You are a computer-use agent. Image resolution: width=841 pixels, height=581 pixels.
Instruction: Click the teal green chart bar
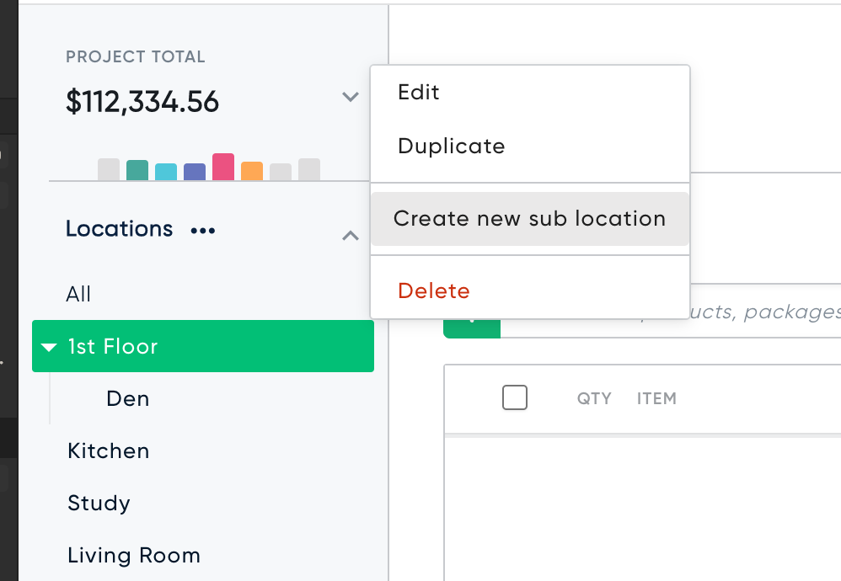point(137,170)
